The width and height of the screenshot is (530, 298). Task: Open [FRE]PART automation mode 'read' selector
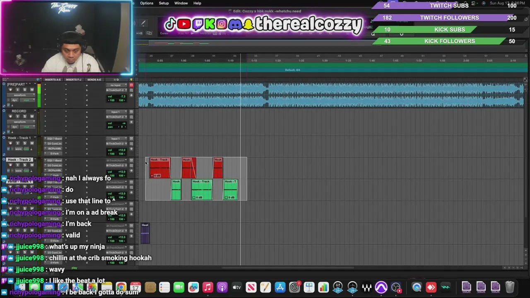pyautogui.click(x=27, y=100)
